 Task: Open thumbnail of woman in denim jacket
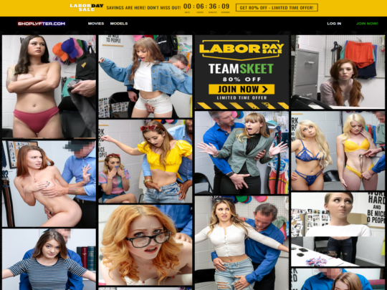tap(145, 76)
